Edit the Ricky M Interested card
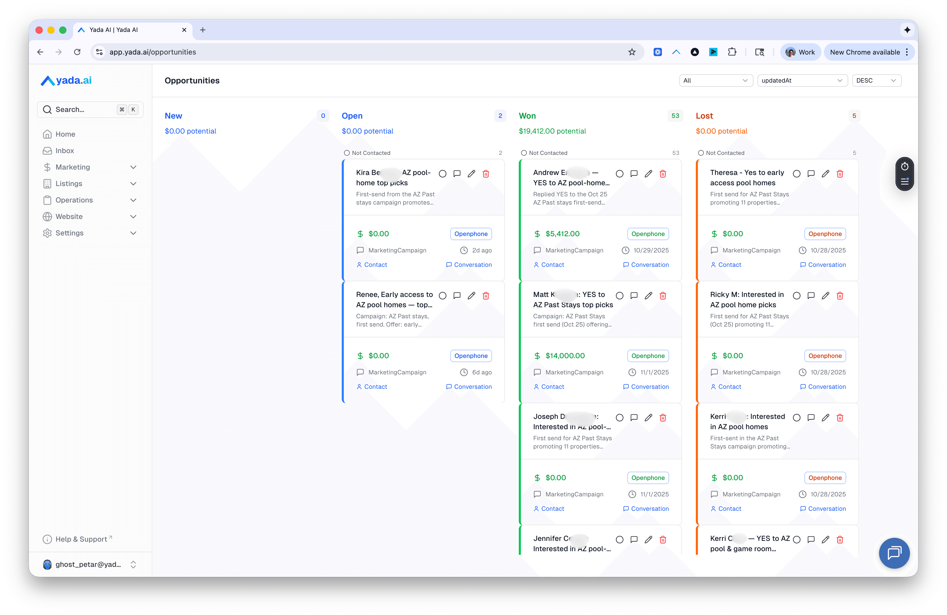Viewport: 947px width, 615px height. (826, 296)
